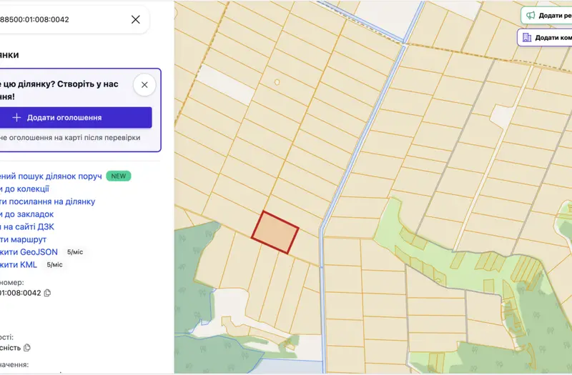Download the parcel as GeoJSON
The width and height of the screenshot is (572, 375).
[29, 252]
